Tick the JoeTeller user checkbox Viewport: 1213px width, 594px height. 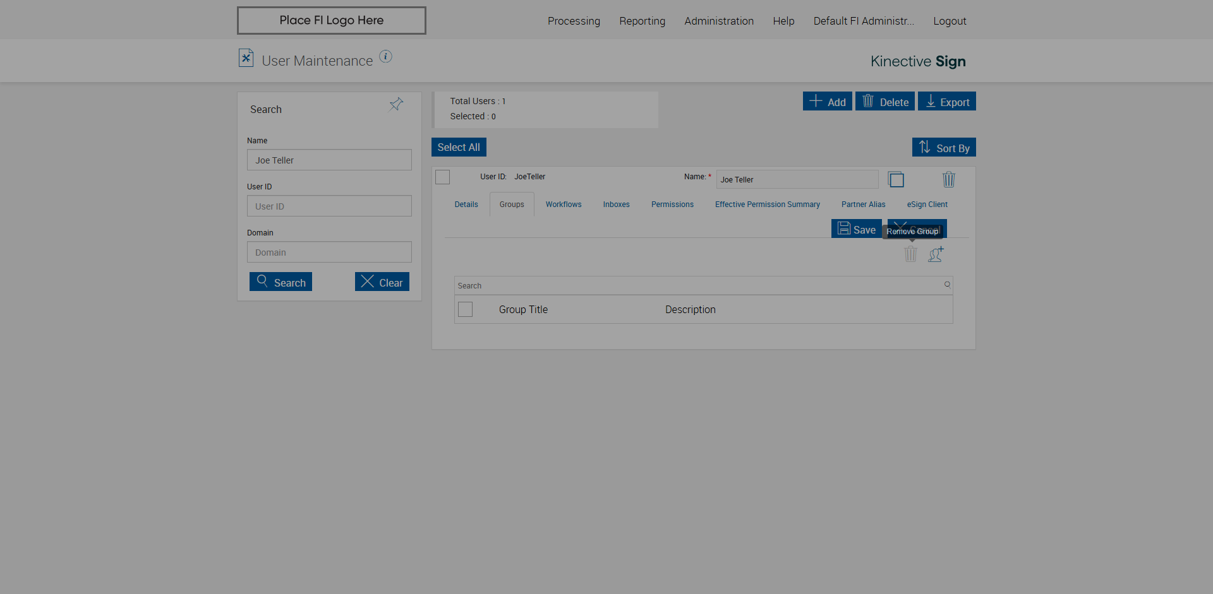click(x=443, y=177)
